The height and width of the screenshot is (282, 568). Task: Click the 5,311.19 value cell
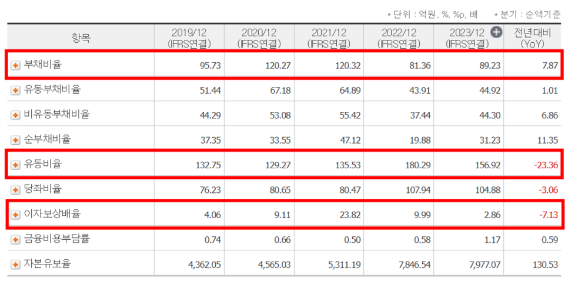point(345,265)
